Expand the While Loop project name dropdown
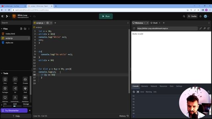Screen dimensions: 212x119 (x=30, y=16)
